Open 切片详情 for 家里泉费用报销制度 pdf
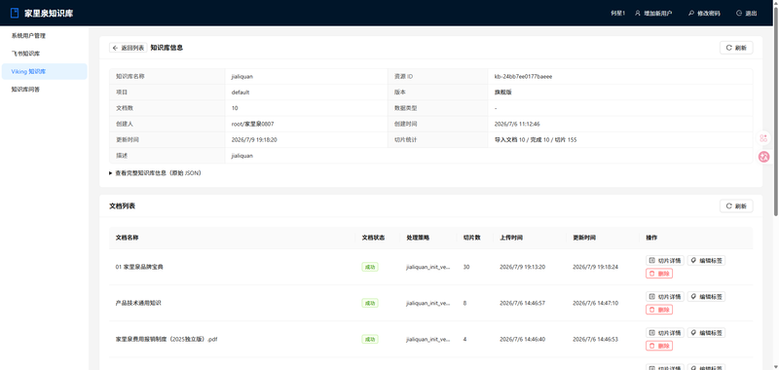Image resolution: width=779 pixels, height=370 pixels. (x=665, y=333)
